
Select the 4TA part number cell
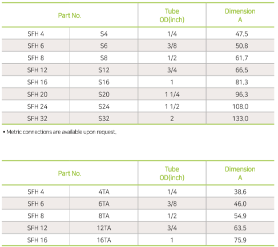pyautogui.click(x=104, y=192)
